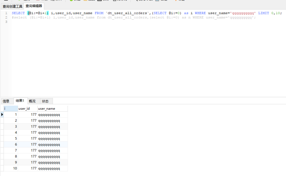Click line number 3 in editor gutter

point(6,22)
